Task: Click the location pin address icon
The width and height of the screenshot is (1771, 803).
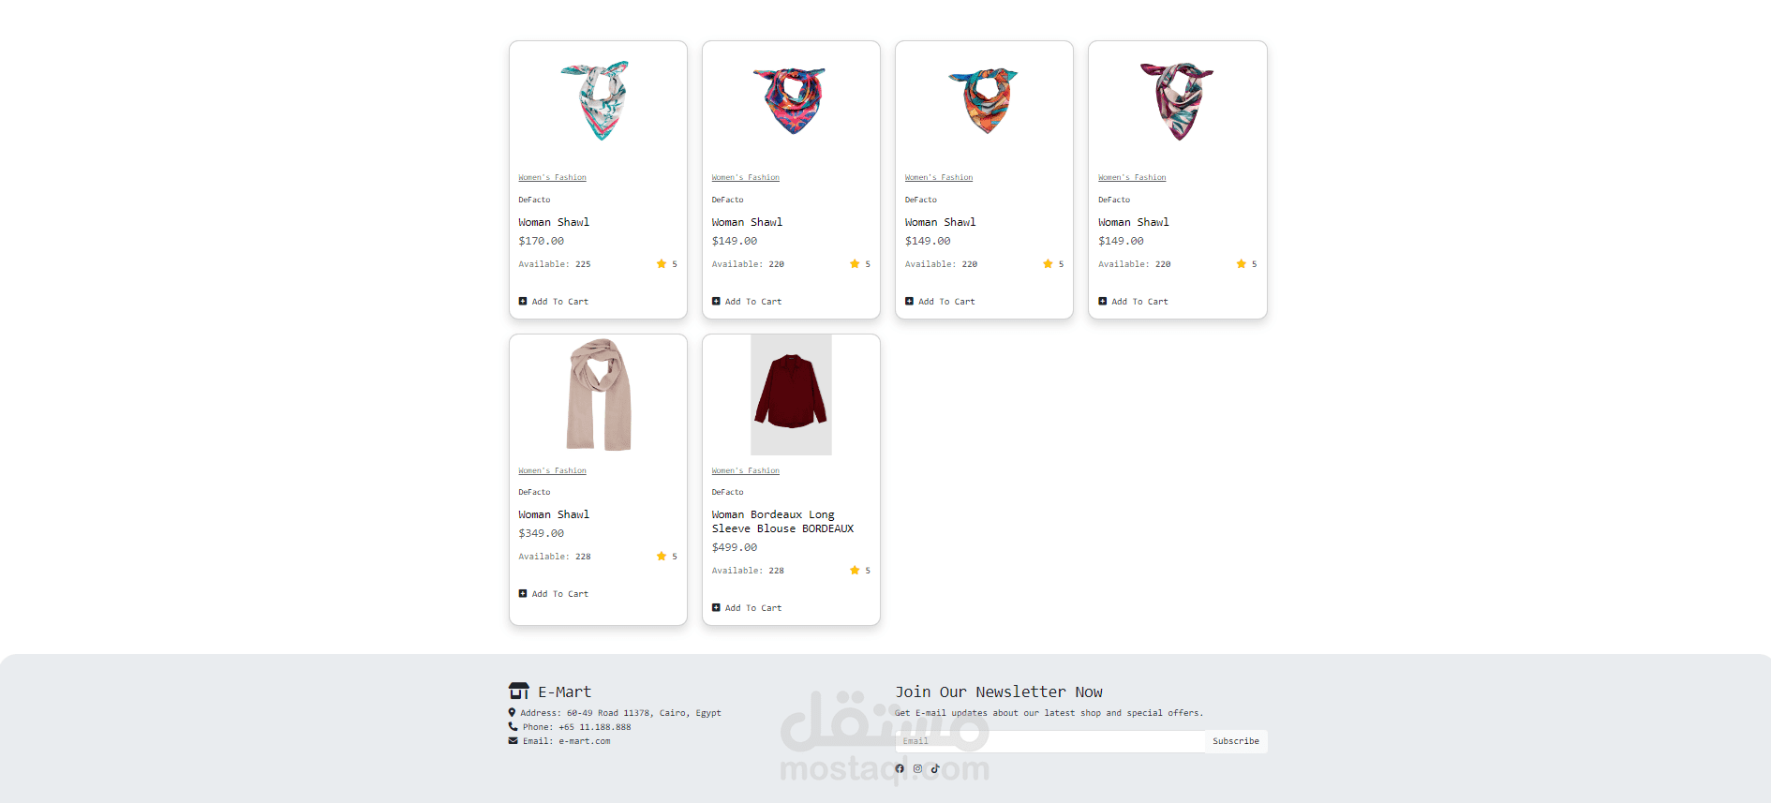Action: click(512, 712)
